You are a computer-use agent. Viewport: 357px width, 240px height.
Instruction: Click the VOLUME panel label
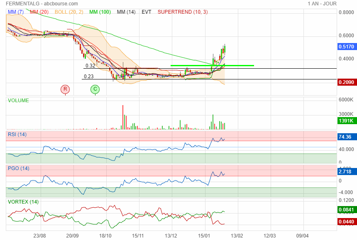(18, 101)
